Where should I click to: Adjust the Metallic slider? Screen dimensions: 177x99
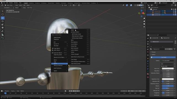[x=168, y=86]
